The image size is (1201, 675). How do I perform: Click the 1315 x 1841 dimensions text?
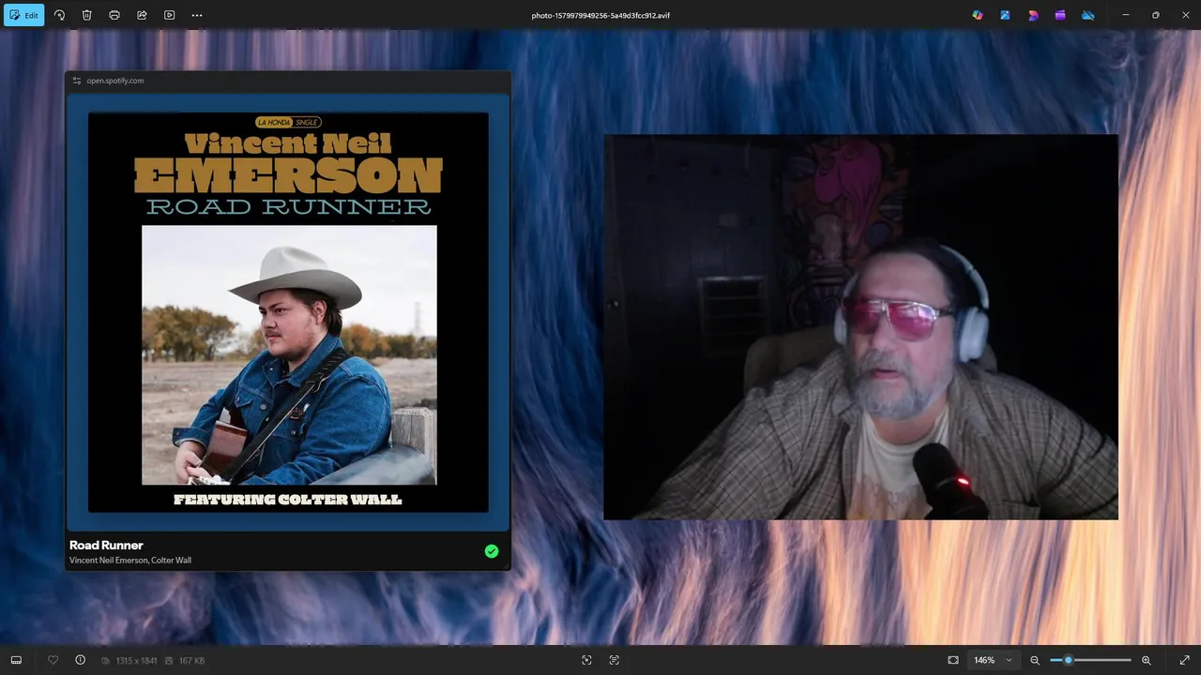135,661
